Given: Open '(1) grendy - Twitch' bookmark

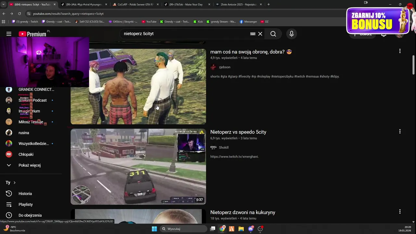Looking at the screenshot, I should tap(25, 22).
